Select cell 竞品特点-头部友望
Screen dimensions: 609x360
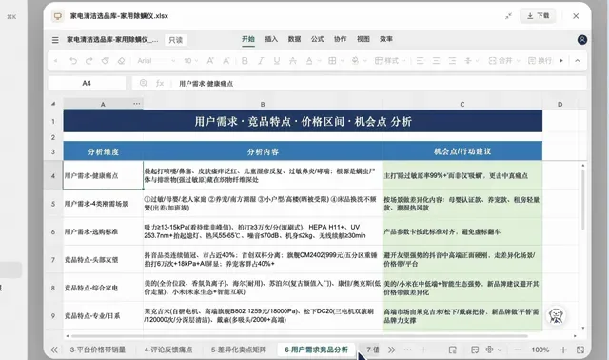click(x=103, y=259)
